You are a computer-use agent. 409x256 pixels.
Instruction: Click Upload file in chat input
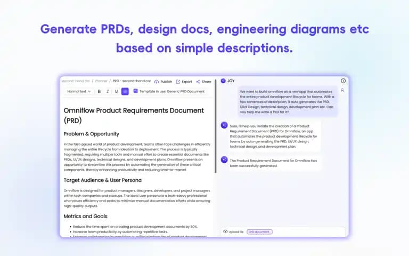pyautogui.click(x=233, y=231)
